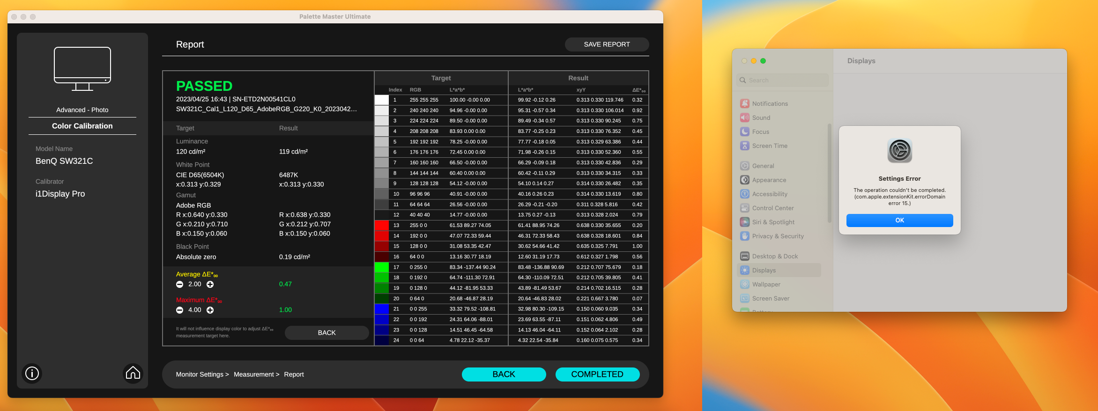1098x411 pixels.
Task: Click Color Calibration label in sidebar
Action: 82,126
